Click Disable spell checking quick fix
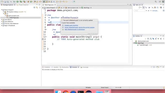The image size is (165, 93). click(x=71, y=25)
